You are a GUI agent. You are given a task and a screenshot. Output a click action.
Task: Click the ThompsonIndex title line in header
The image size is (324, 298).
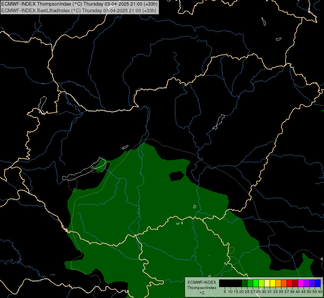tap(79, 4)
